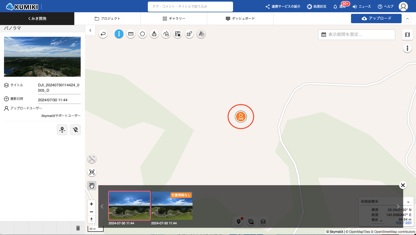This screenshot has height=235, width=416.
Task: Select the thumbnail labeled 位置情報なし
Action: (172, 206)
